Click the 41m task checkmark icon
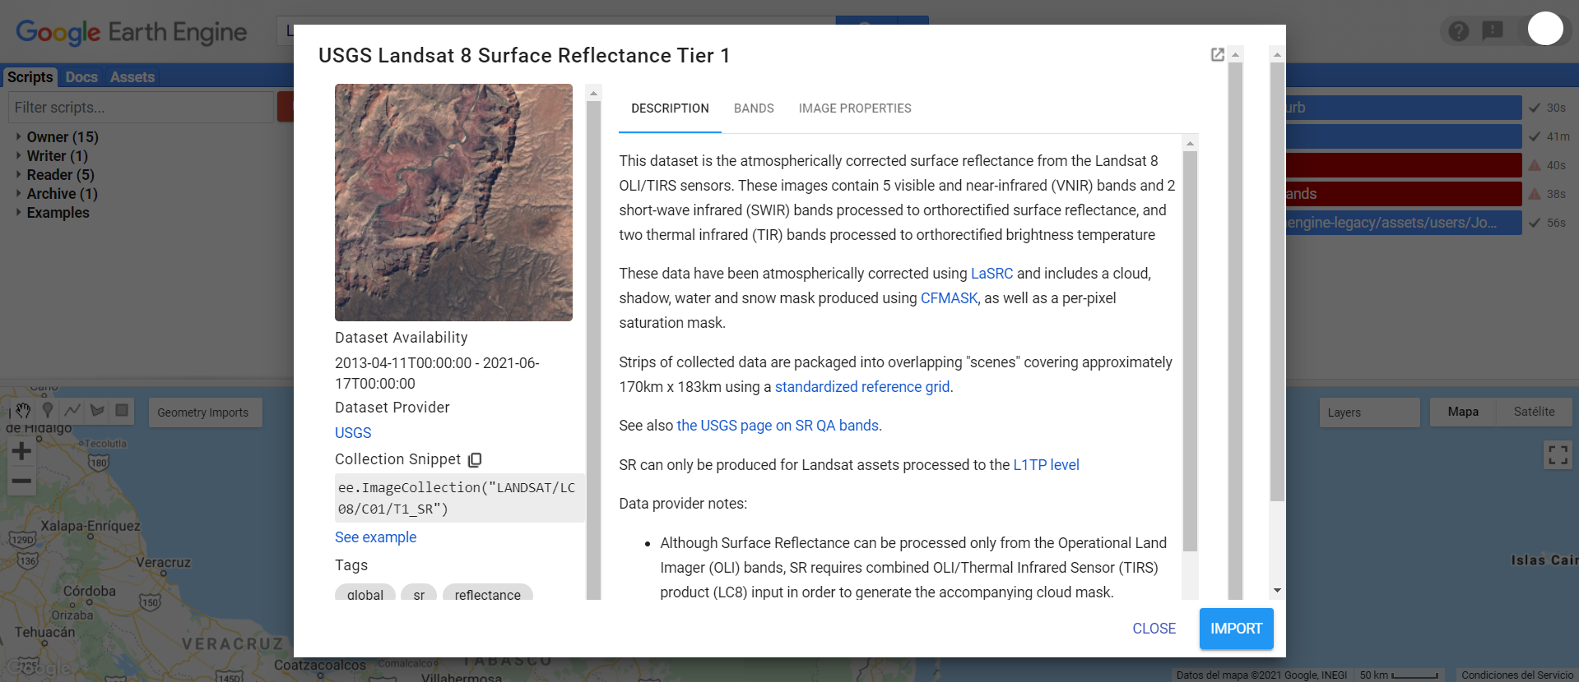This screenshot has width=1579, height=682. click(1535, 136)
